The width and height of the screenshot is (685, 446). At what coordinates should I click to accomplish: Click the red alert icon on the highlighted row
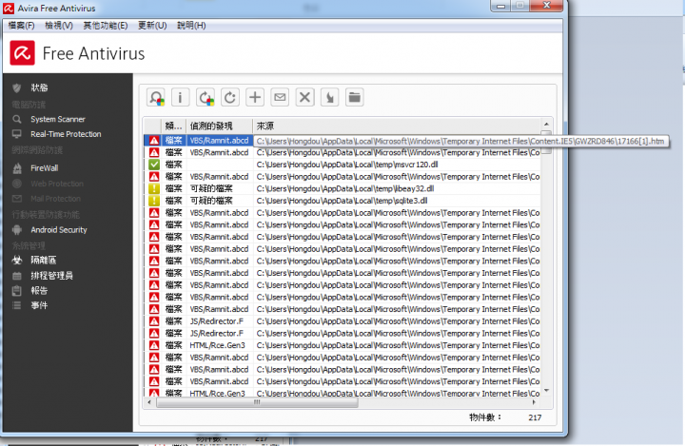(x=154, y=141)
